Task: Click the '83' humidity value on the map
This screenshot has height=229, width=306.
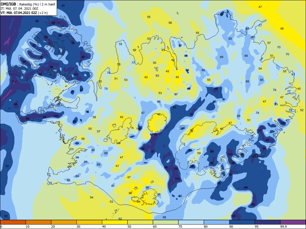Action: pos(157,75)
